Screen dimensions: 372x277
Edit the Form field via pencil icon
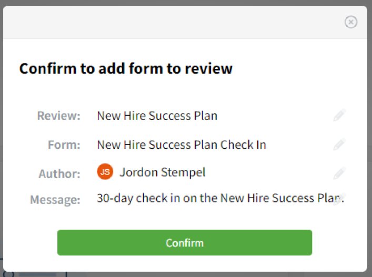coord(339,145)
